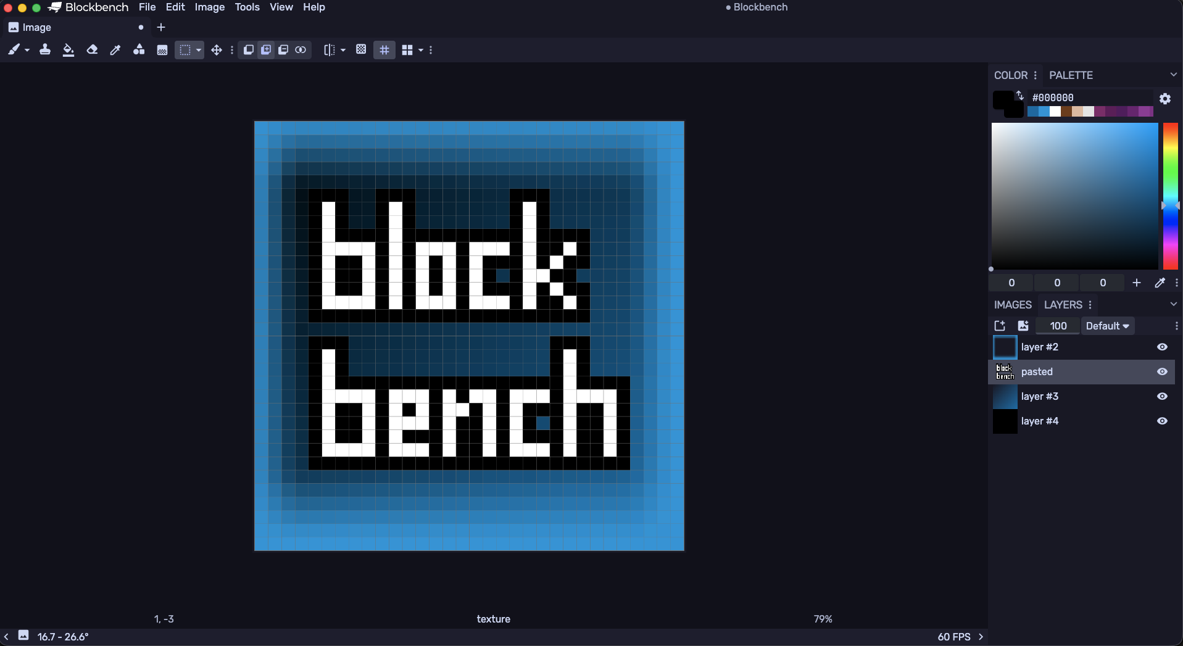This screenshot has width=1183, height=646.
Task: Select the Paint Bucket fill tool
Action: 68,50
